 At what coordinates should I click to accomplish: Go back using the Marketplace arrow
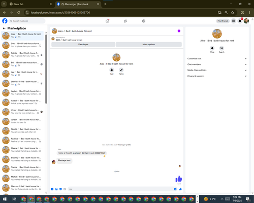coord(4,28)
